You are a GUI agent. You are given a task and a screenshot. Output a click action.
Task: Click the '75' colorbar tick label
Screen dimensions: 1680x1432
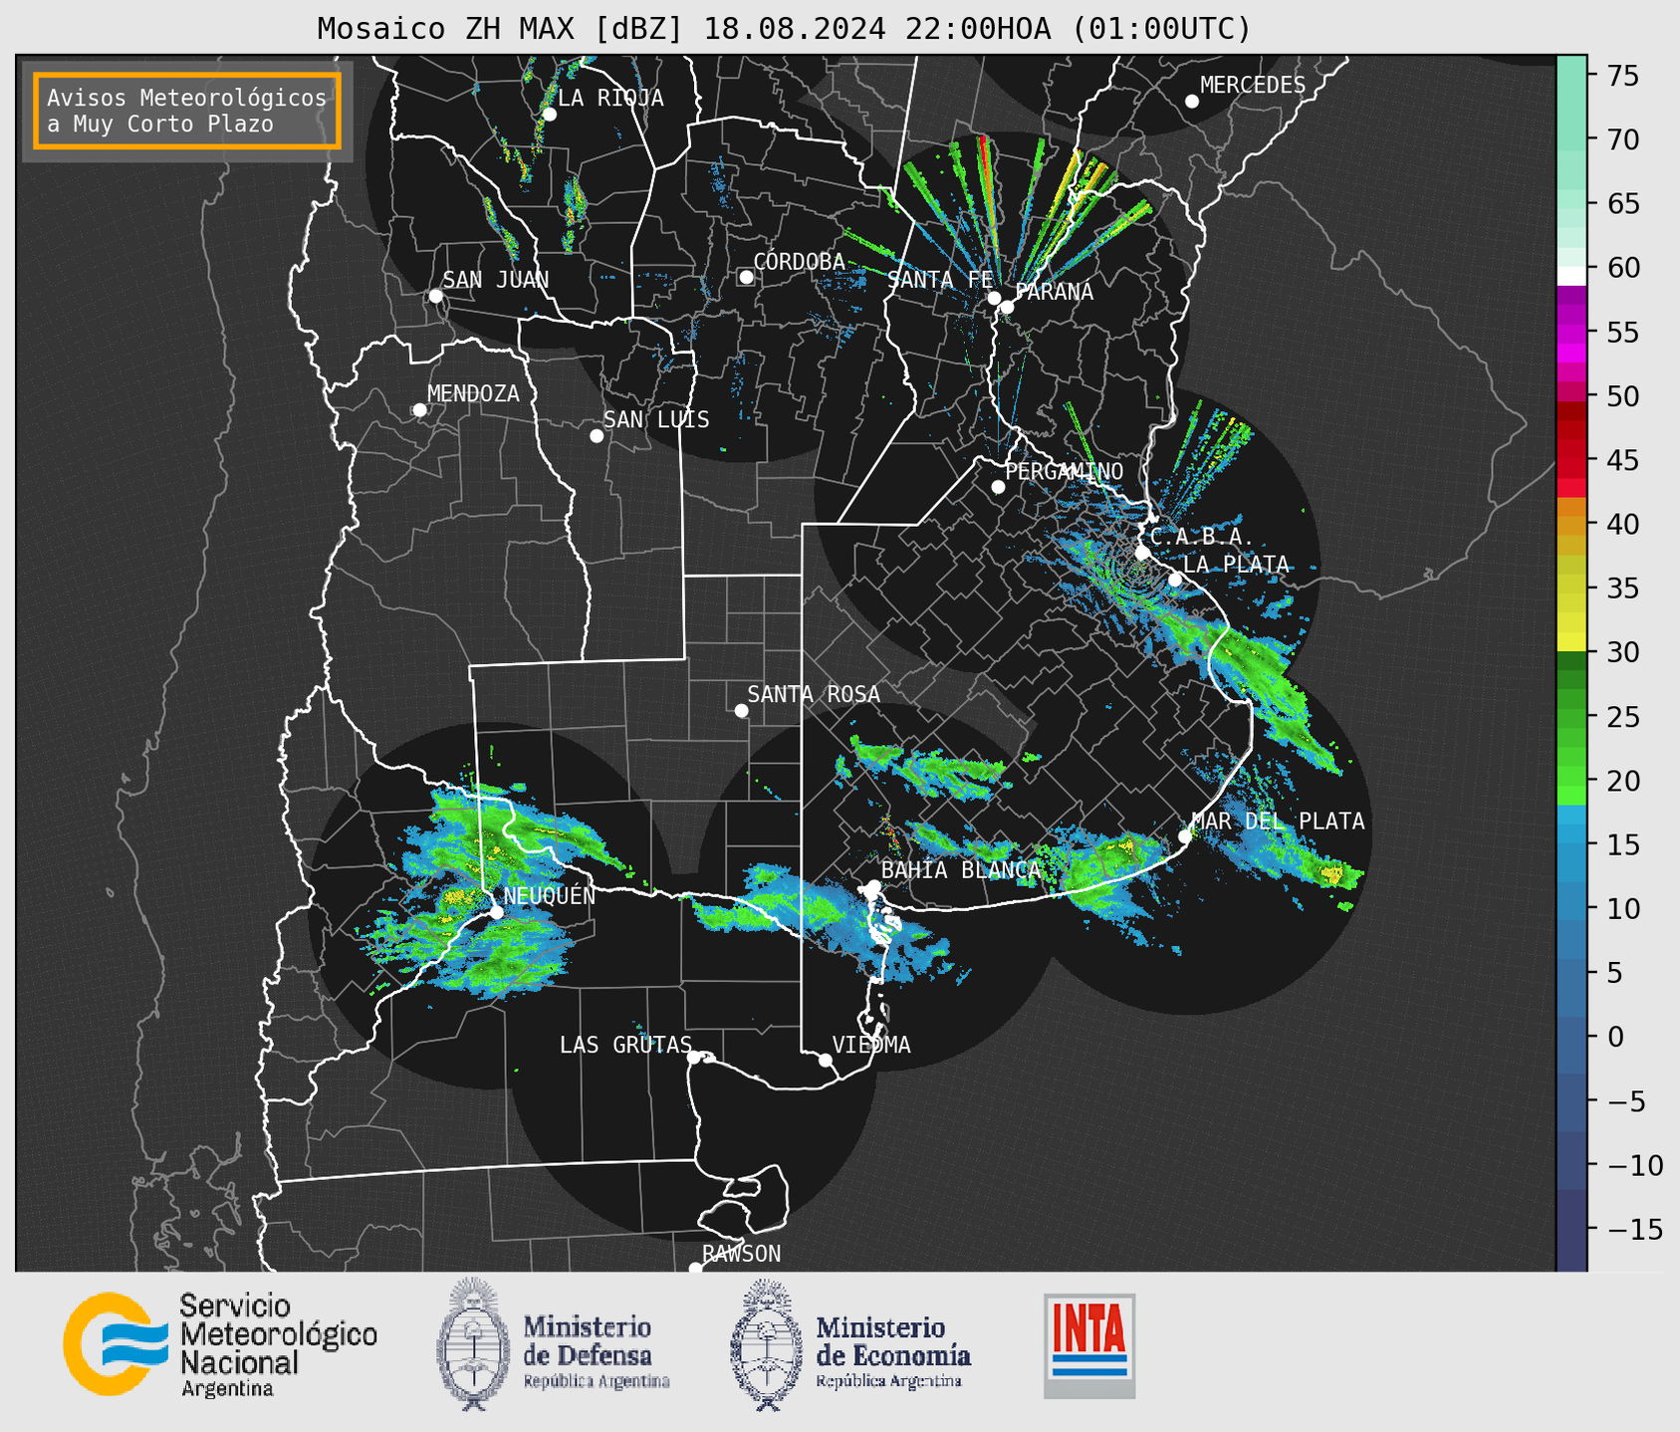tap(1623, 75)
